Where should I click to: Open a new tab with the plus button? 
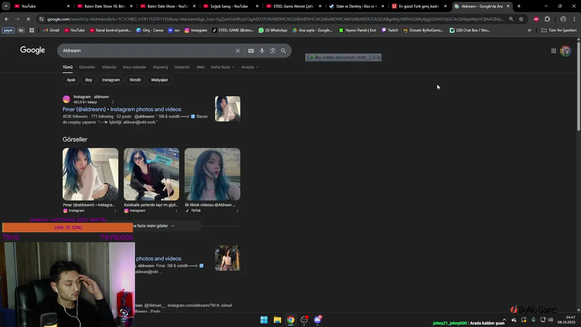point(519,6)
